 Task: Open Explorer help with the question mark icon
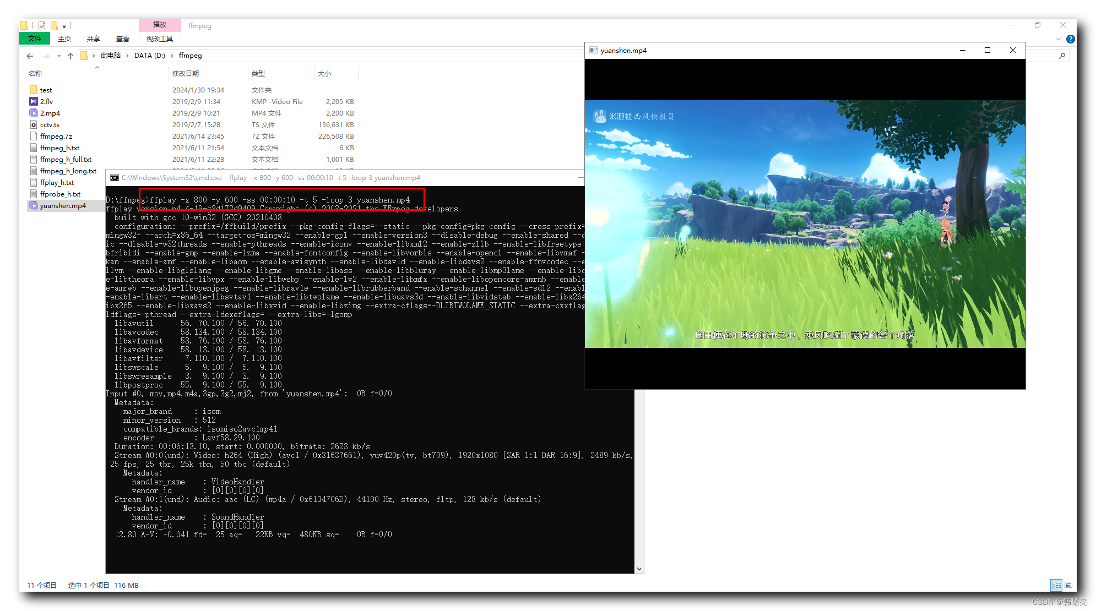pos(1070,39)
